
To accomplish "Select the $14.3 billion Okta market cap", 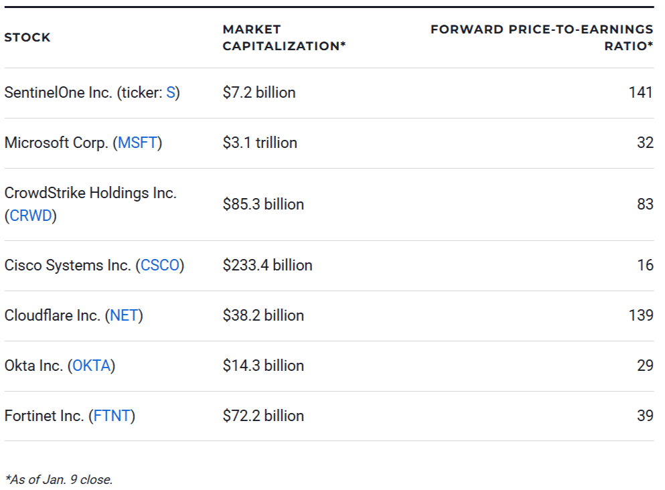I will [263, 365].
